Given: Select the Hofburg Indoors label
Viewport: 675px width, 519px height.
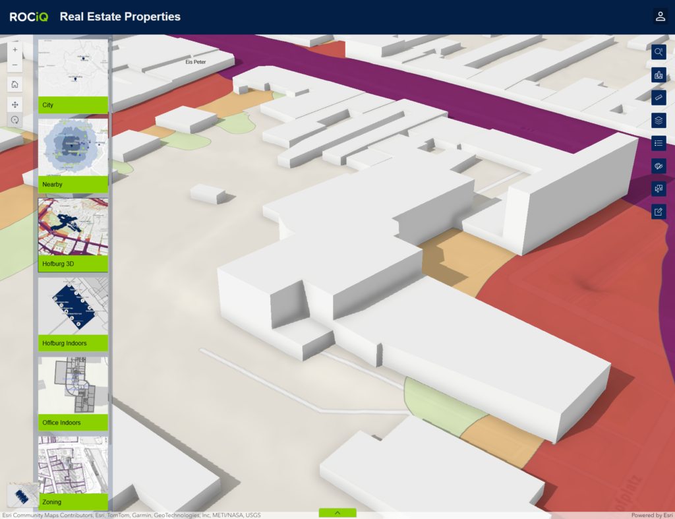Looking at the screenshot, I should (65, 344).
